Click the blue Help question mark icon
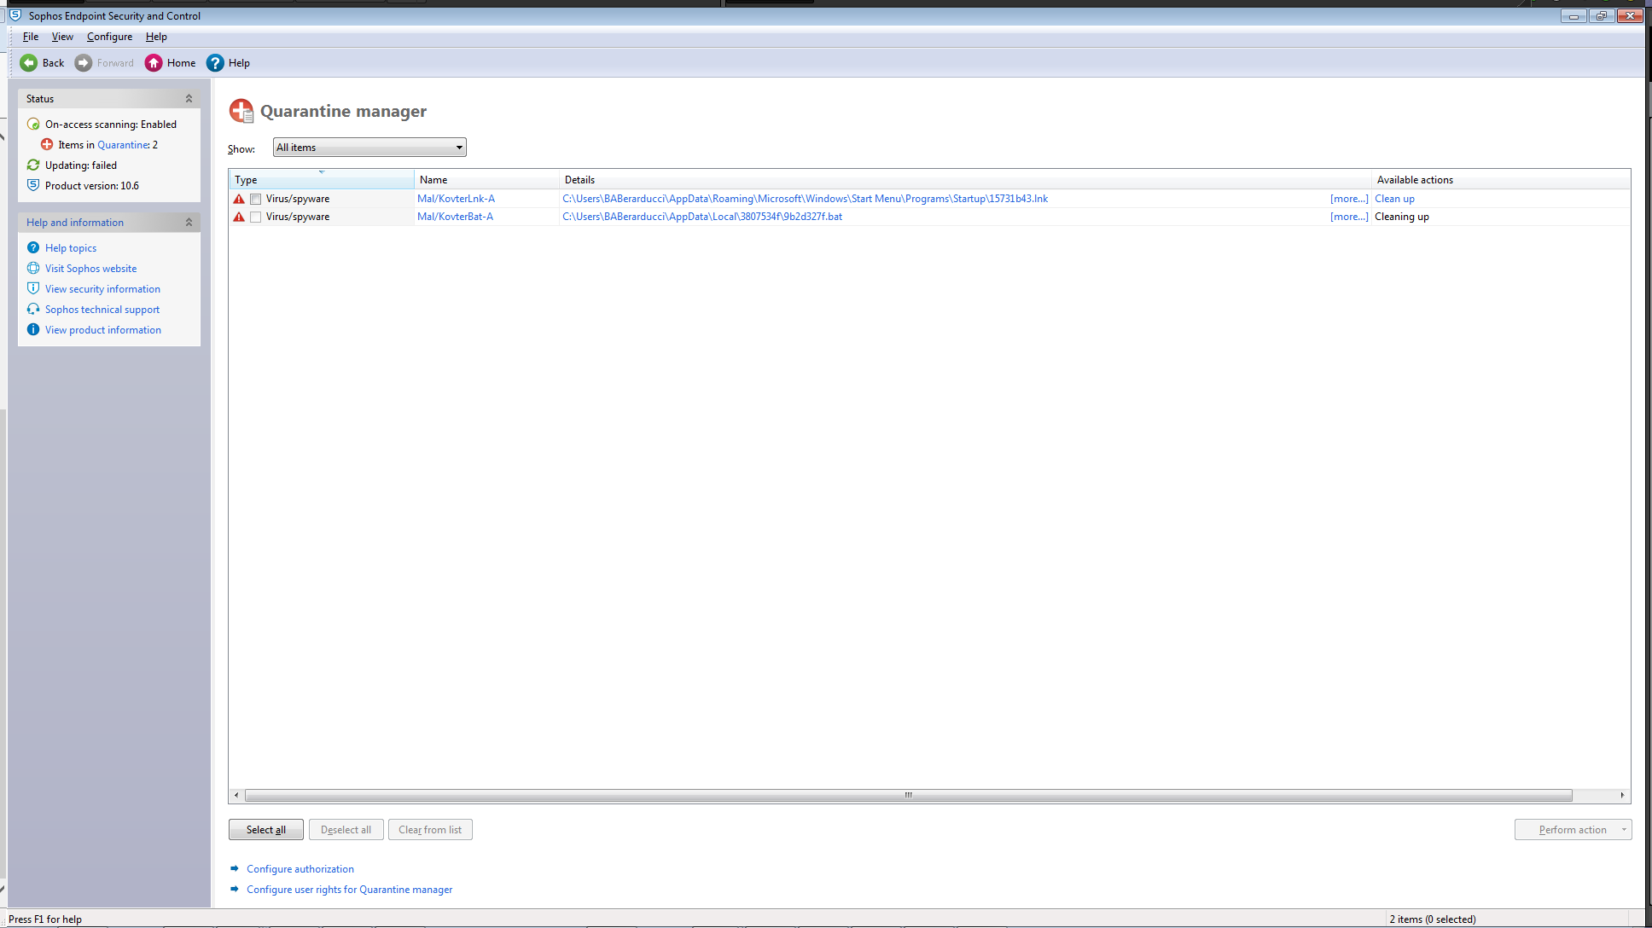The height and width of the screenshot is (928, 1652). point(215,63)
